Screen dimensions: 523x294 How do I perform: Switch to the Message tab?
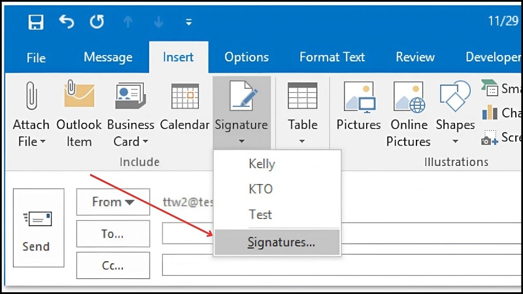pos(108,57)
